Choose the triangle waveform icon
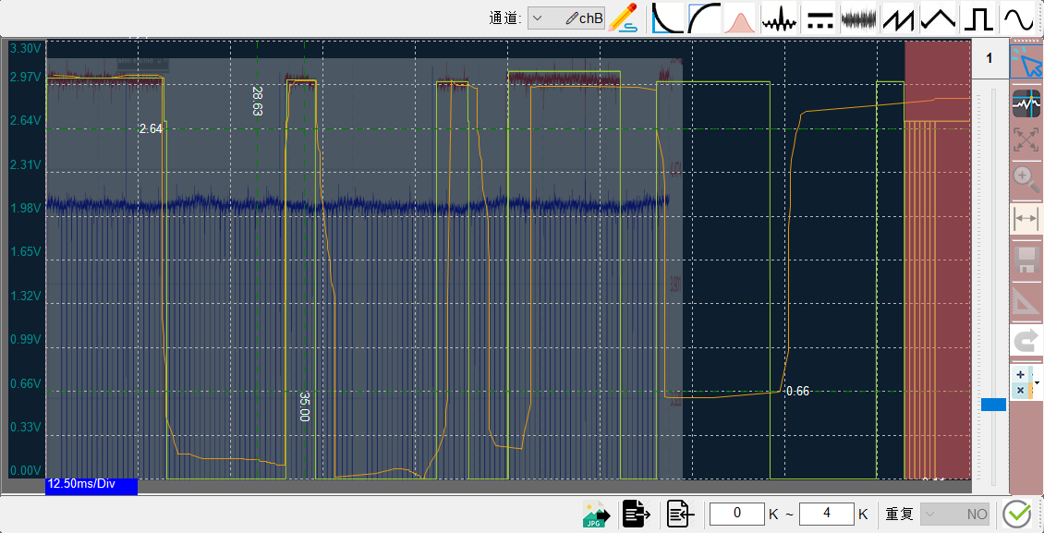Screen dimensions: 1044x533 point(938,18)
